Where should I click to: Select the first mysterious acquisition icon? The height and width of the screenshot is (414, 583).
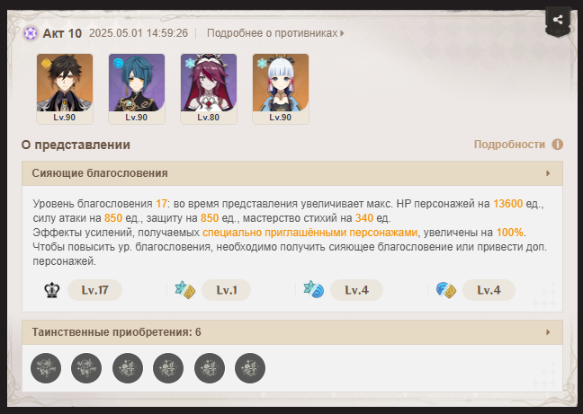[x=46, y=368]
